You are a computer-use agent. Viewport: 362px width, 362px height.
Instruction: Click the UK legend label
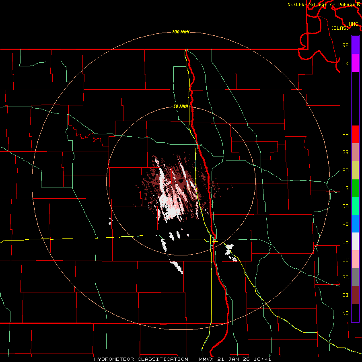(345, 63)
